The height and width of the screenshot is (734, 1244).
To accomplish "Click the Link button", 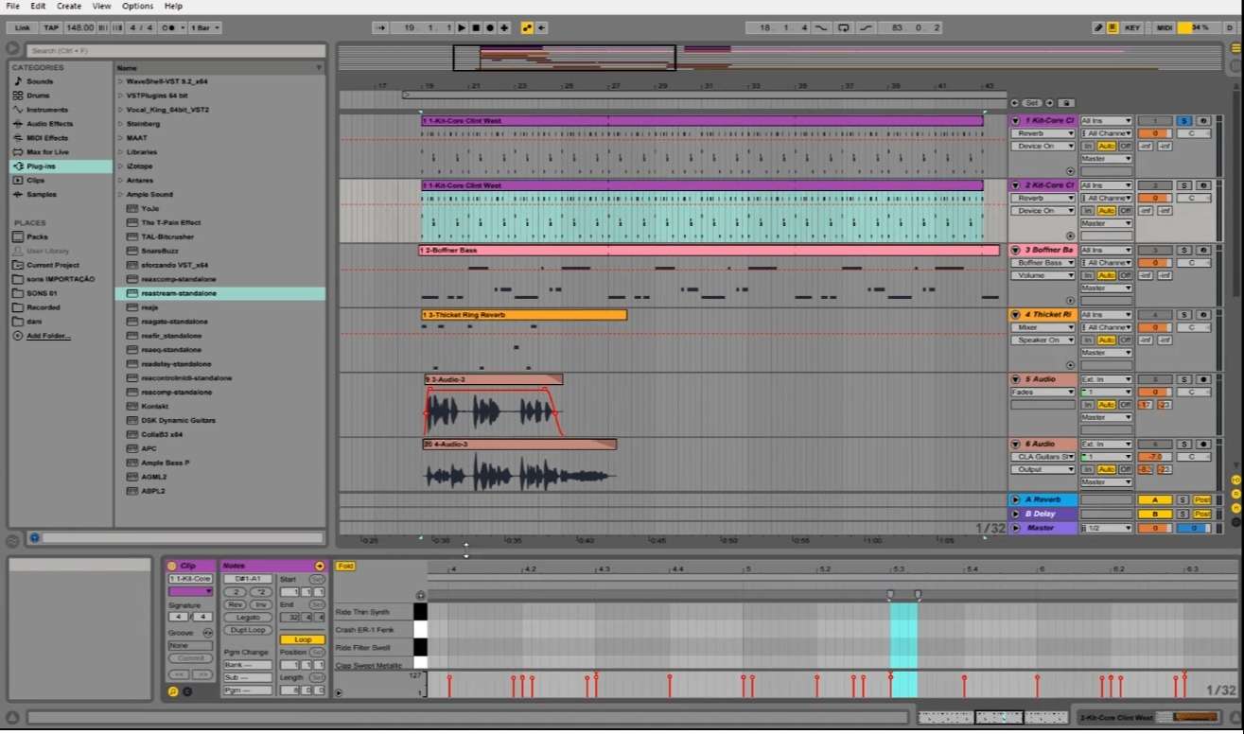I will [22, 27].
